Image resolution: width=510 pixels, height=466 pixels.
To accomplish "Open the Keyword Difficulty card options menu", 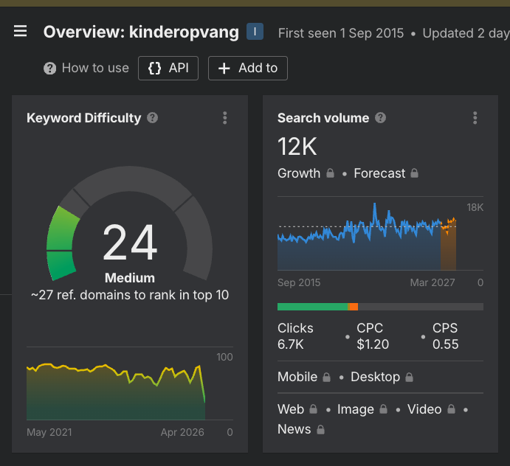I will click(x=225, y=118).
